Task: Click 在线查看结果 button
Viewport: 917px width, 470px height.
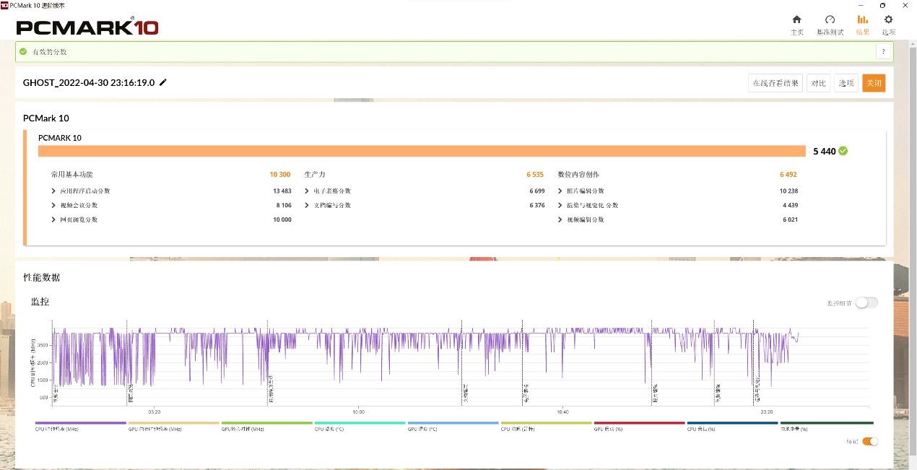Action: (x=775, y=83)
